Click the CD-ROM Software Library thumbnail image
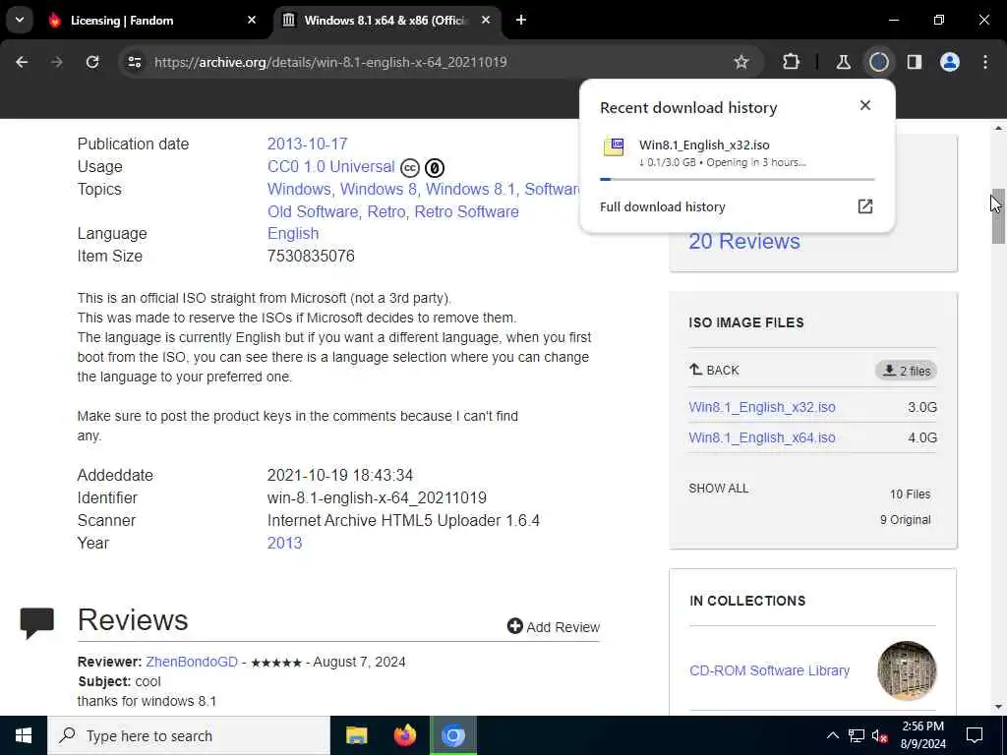The image size is (1007, 755). [907, 670]
